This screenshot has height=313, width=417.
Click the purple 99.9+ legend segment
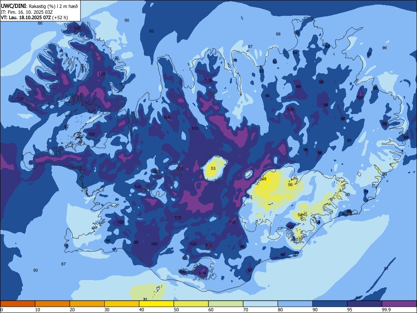[399, 304]
